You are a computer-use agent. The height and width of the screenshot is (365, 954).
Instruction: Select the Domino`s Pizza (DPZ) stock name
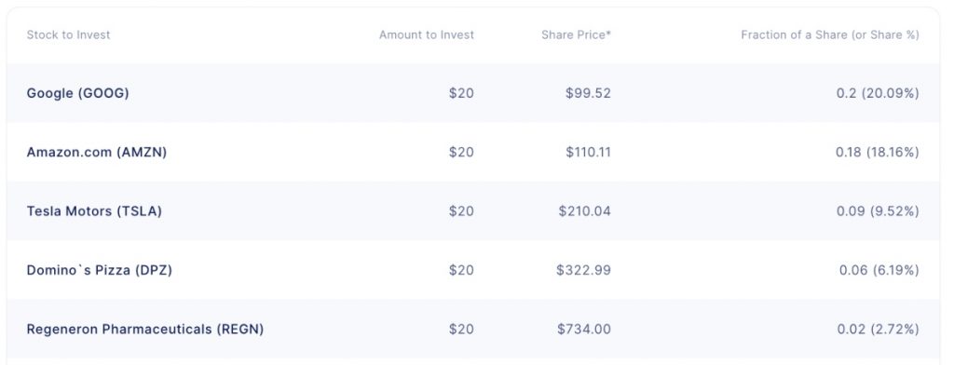tap(99, 270)
